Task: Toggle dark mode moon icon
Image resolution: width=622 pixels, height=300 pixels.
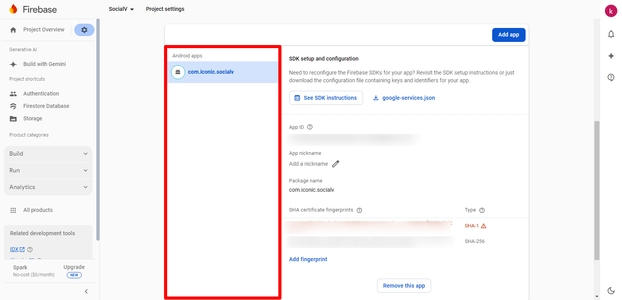Action: click(x=611, y=290)
